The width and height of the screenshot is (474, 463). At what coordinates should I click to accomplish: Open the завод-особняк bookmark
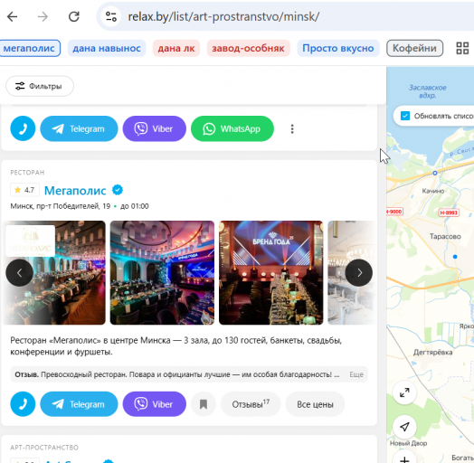248,48
